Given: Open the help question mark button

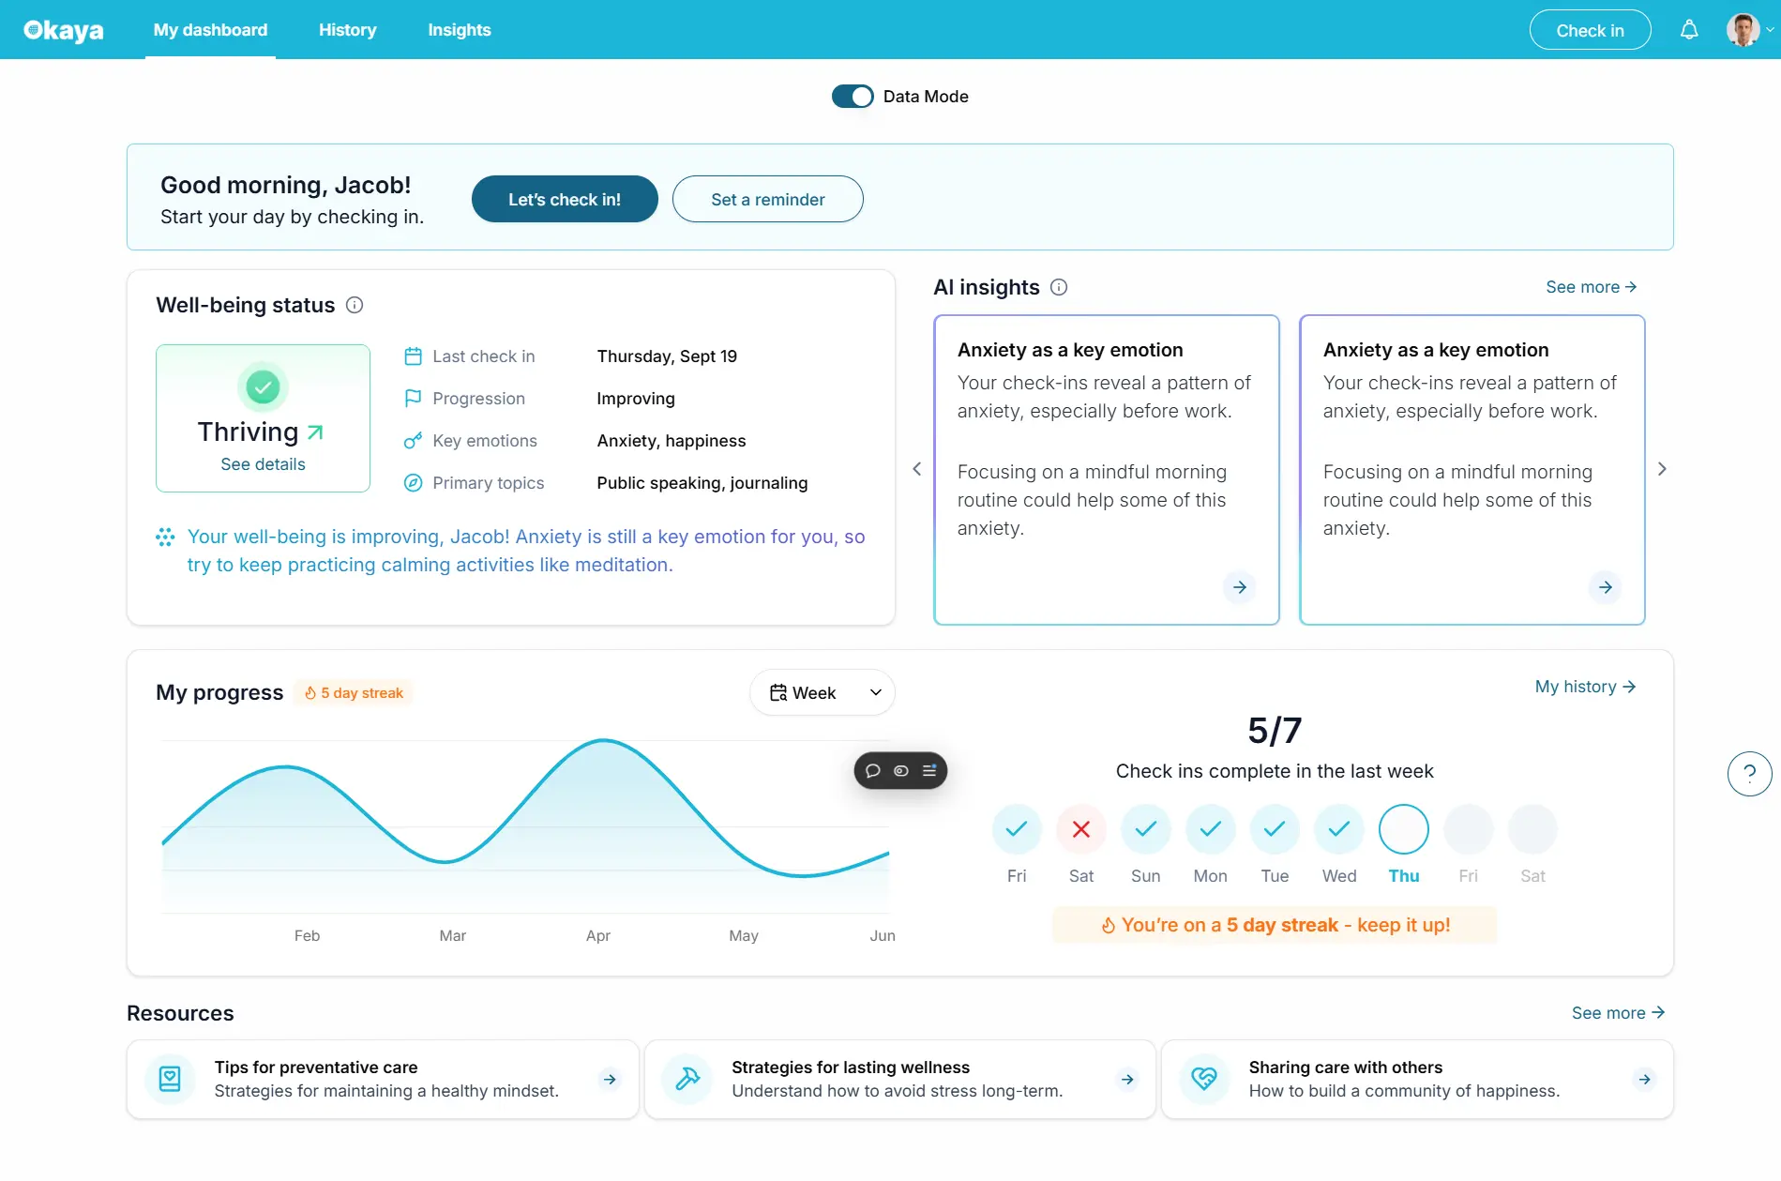Looking at the screenshot, I should click(1749, 774).
